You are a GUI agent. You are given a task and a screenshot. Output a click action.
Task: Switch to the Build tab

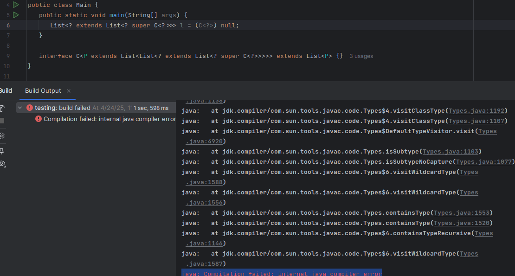pyautogui.click(x=6, y=90)
